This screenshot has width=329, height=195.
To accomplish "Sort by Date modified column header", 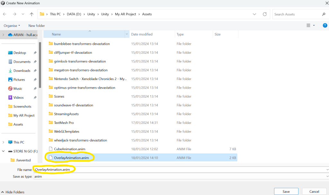I will 142,34.
